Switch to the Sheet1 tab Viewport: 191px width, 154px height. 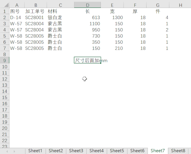[35, 151]
